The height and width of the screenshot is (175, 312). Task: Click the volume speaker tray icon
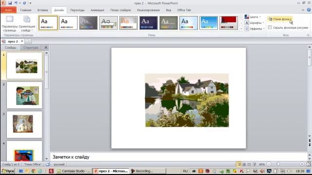pyautogui.click(x=262, y=171)
